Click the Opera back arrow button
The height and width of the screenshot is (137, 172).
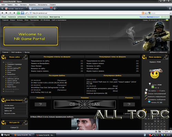click(x=7, y=13)
